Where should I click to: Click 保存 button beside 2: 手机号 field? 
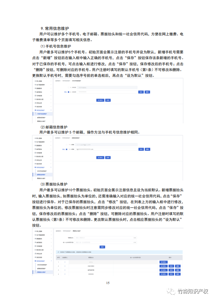tap(141, 92)
